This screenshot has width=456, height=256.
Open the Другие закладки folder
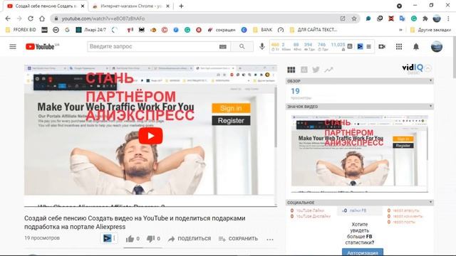(x=430, y=30)
